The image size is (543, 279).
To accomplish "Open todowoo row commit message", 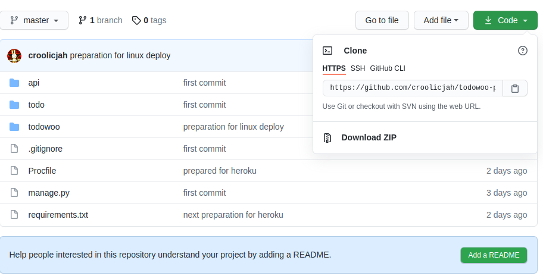I will (233, 127).
